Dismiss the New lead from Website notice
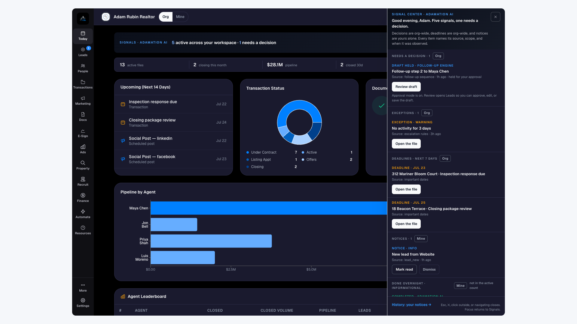Image resolution: width=577 pixels, height=324 pixels. point(429,269)
